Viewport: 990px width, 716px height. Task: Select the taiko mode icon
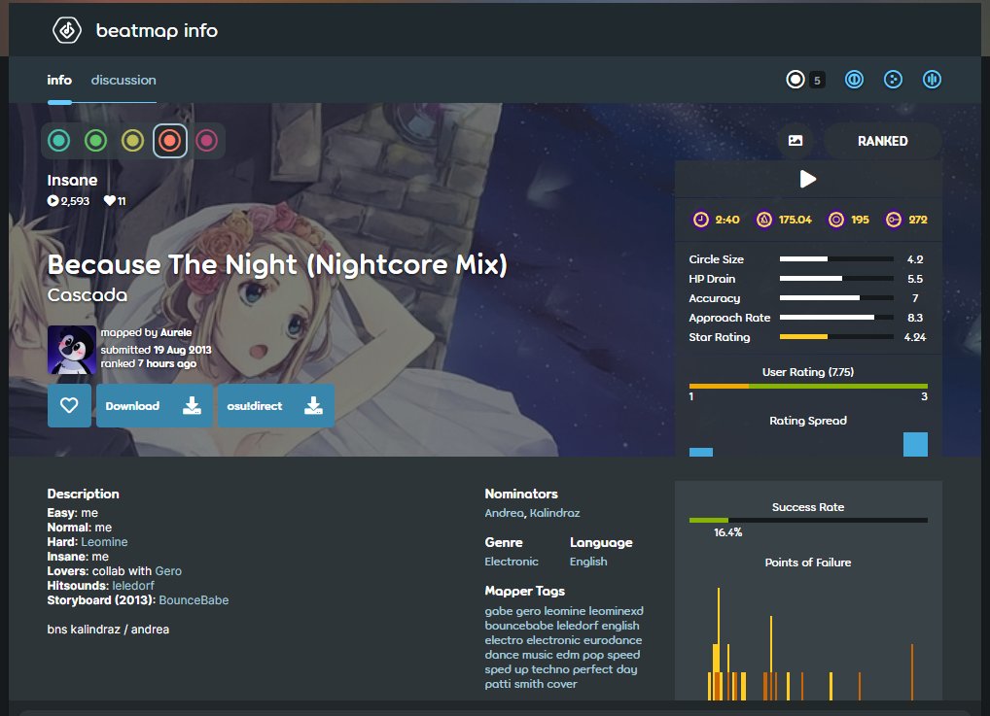coord(854,80)
